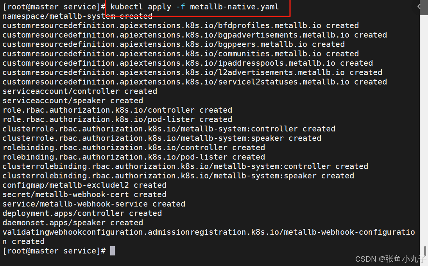This screenshot has width=428, height=266.
Task: Click the collapse chevron at the top-right corner
Action: (x=419, y=7)
